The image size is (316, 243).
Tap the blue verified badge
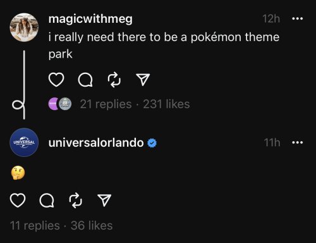click(x=152, y=143)
